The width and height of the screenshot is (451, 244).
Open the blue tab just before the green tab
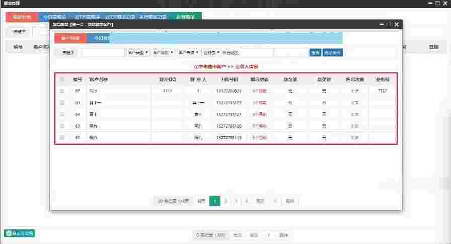[153, 17]
